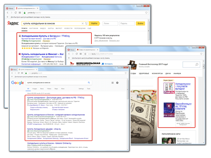
Task: Close the Yandex search tab
Action: 37,8
